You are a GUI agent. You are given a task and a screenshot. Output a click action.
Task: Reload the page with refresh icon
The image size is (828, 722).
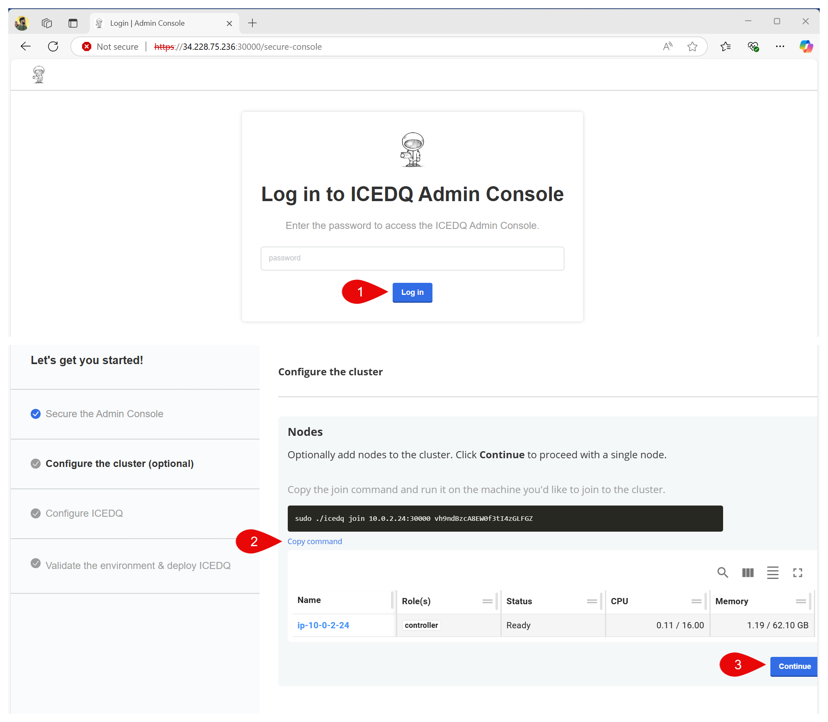coord(53,46)
